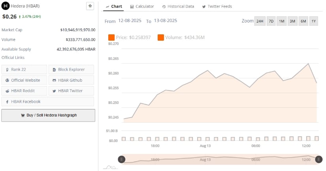Screen dimensions: 326x171
Task: Click the volume value $333,771,650.00
Action: click(x=81, y=39)
